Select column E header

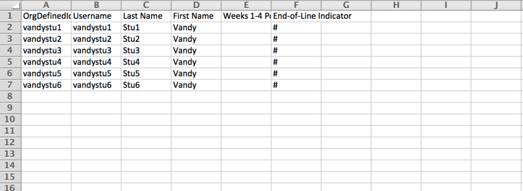coord(246,5)
